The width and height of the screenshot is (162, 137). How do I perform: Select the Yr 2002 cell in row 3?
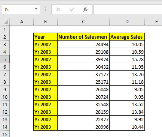45,44
